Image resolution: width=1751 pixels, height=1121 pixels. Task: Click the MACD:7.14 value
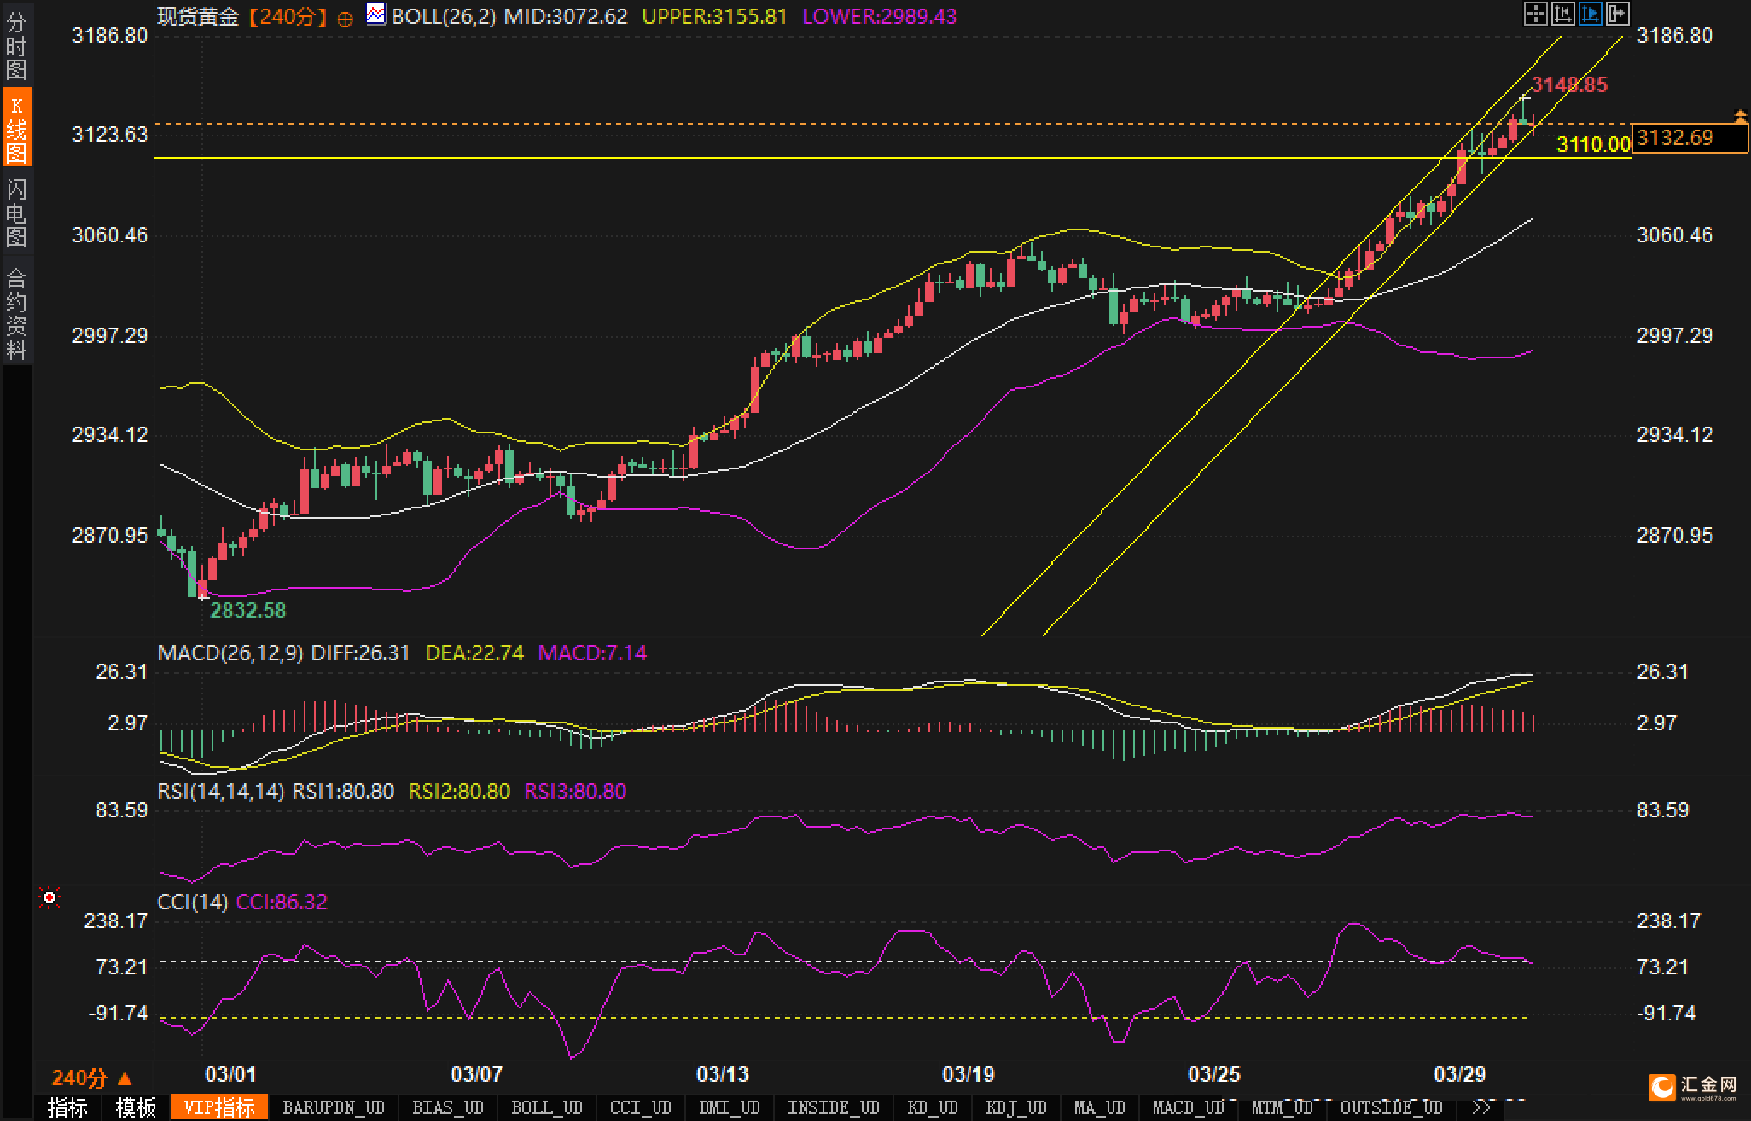[x=592, y=653]
